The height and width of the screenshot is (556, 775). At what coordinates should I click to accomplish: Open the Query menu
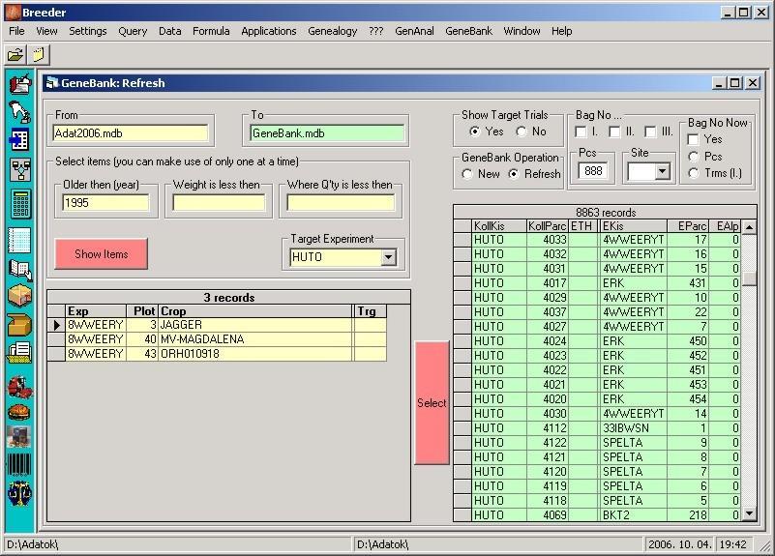coord(133,31)
